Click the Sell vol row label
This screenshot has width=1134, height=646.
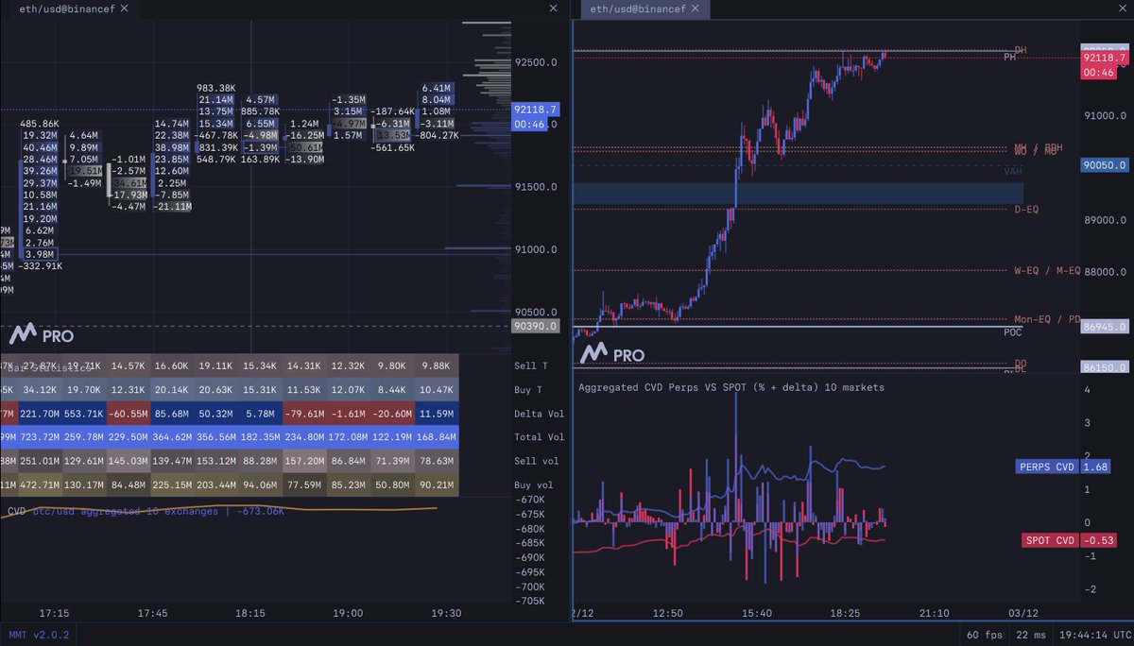[x=536, y=461]
